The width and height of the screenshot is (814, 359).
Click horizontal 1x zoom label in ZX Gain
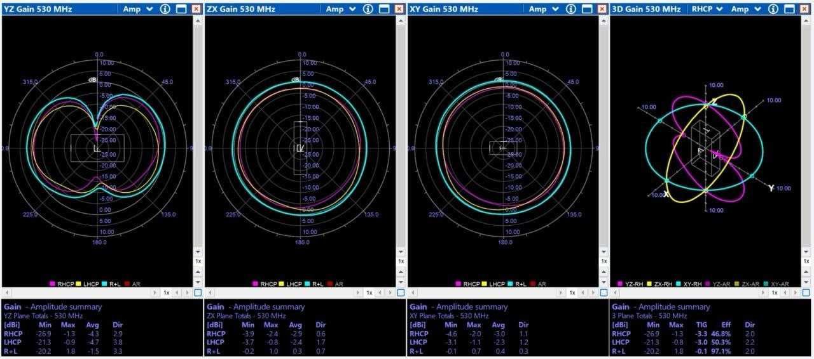pyautogui.click(x=369, y=293)
